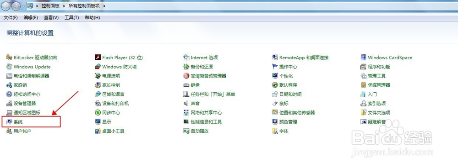Open the 自动播放 link
The height and width of the screenshot is (168, 458).
[200, 131]
